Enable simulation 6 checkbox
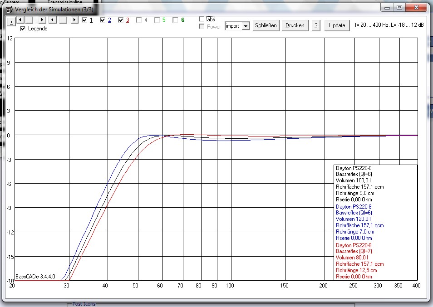 [x=175, y=20]
